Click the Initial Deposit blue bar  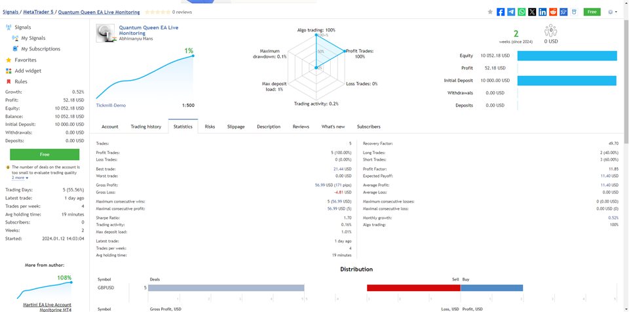coord(567,81)
